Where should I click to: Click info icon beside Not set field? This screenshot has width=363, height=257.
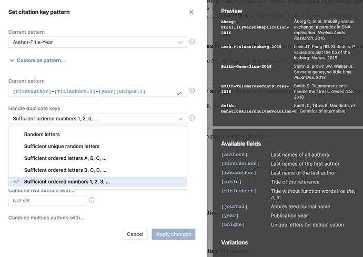92,200
